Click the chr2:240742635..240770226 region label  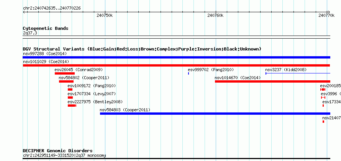(52, 8)
